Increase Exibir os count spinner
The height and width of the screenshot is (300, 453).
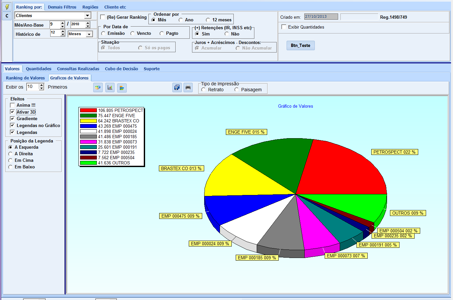41,85
